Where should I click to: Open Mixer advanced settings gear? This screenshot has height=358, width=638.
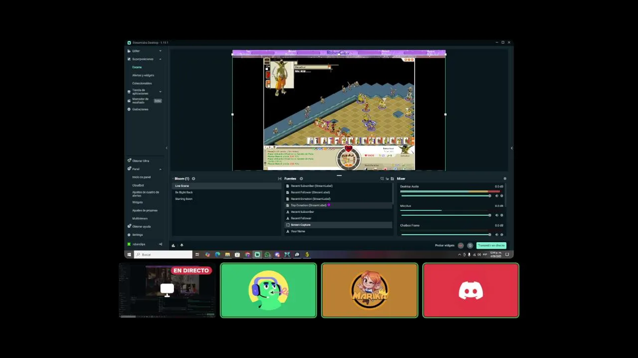click(504, 179)
